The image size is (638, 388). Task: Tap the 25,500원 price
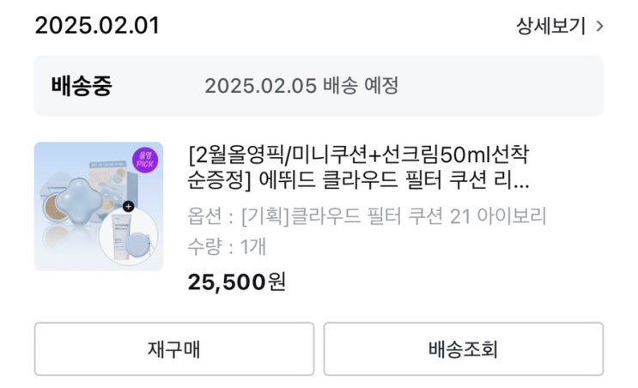[237, 281]
